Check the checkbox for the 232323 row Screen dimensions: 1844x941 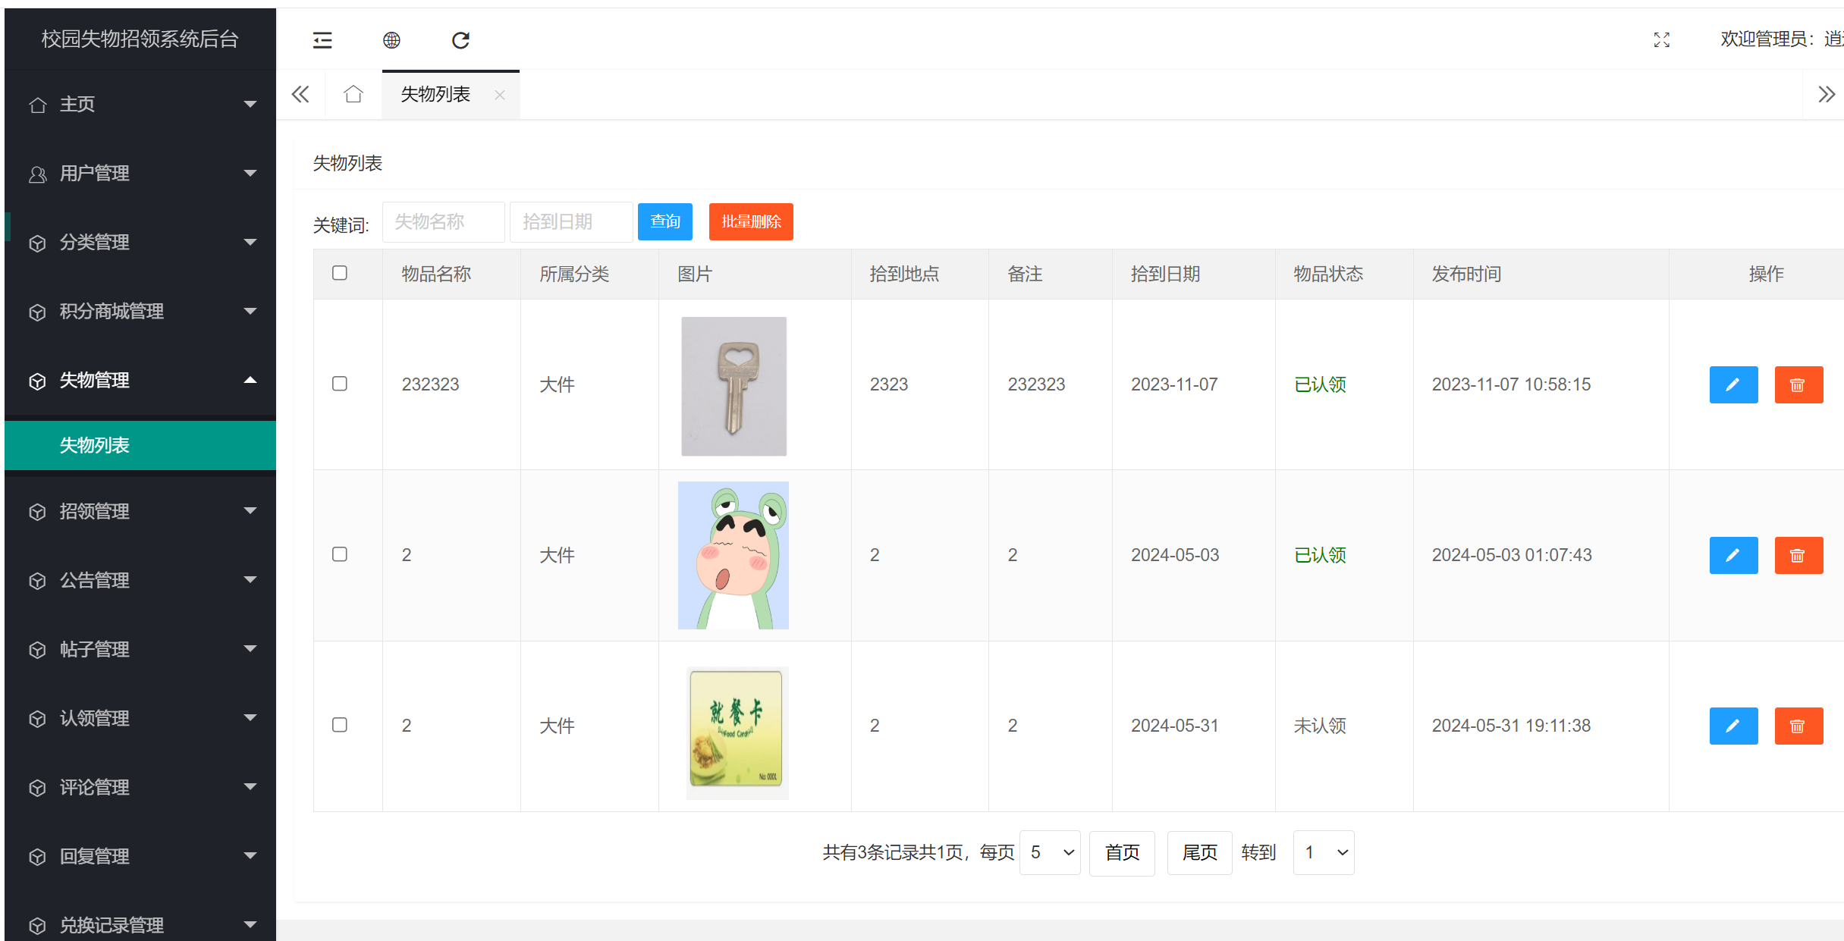click(339, 384)
